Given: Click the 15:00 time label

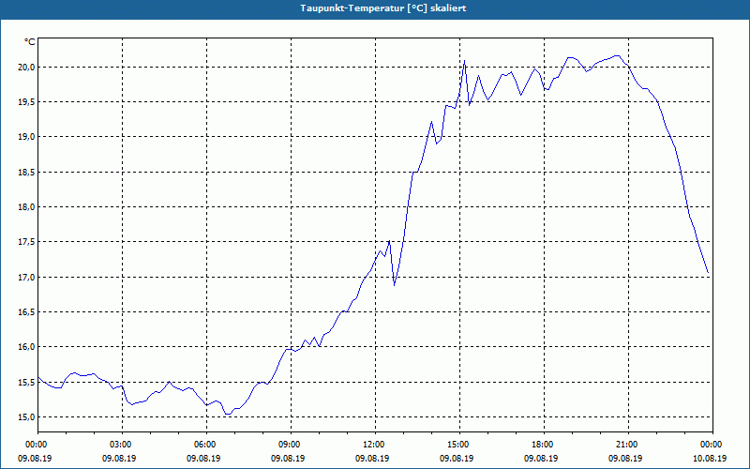Looking at the screenshot, I should coord(459,445).
